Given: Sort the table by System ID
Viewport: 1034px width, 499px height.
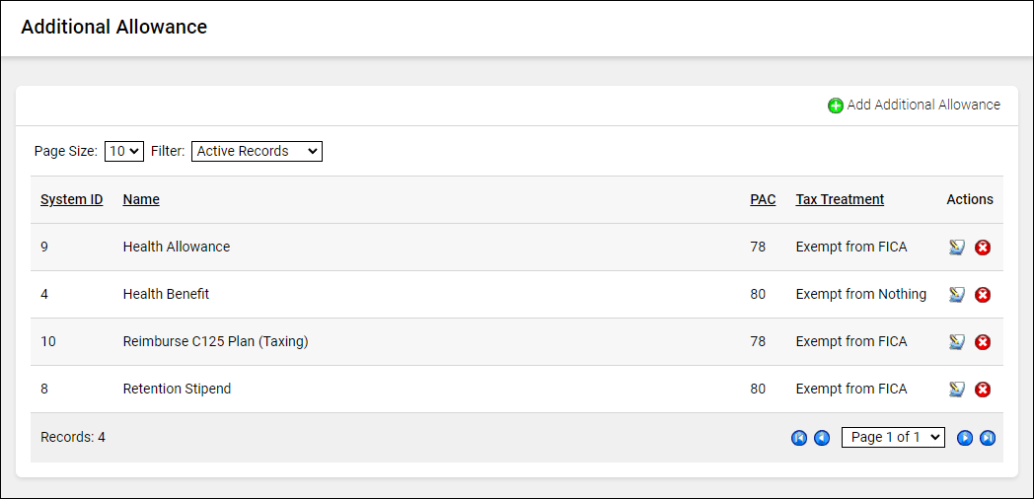Looking at the screenshot, I should [x=71, y=199].
